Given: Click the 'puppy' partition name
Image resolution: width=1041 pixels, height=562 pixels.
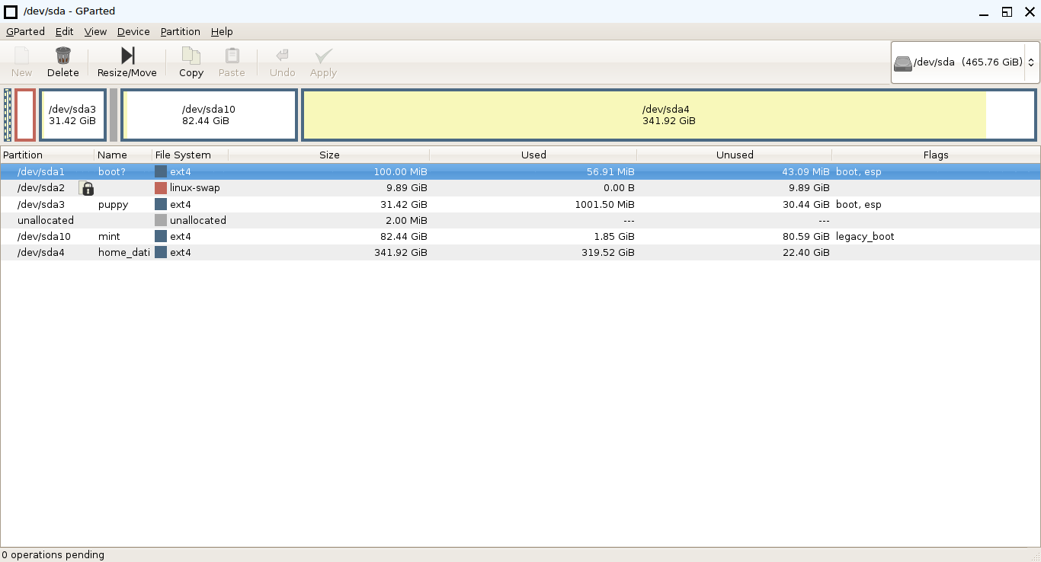Looking at the screenshot, I should point(114,205).
